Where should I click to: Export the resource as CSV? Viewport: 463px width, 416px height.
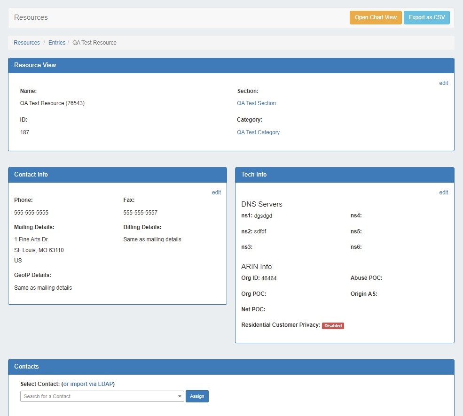426,17
